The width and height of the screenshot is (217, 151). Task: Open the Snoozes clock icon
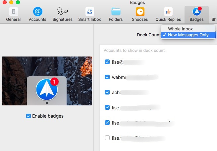(x=140, y=12)
